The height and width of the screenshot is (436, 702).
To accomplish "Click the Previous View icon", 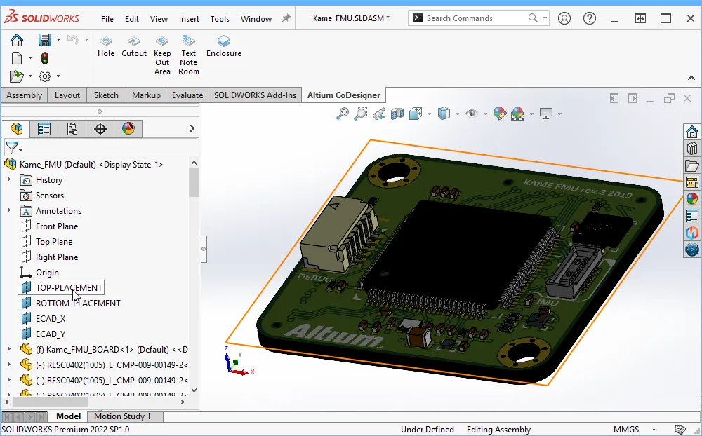I will 379,114.
